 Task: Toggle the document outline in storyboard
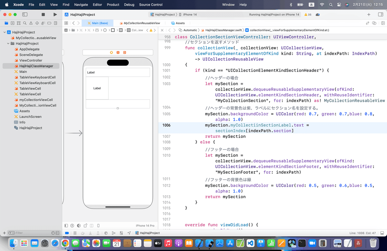(66, 226)
